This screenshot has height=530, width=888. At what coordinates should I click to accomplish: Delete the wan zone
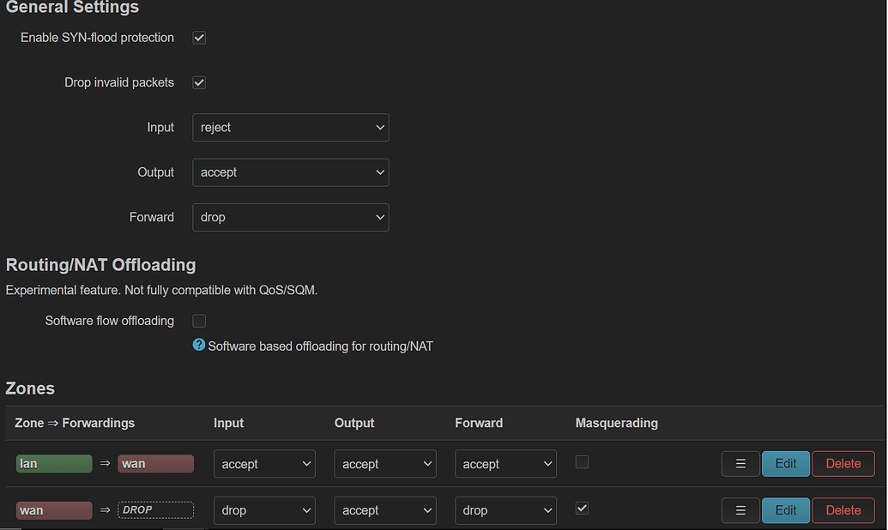tap(843, 509)
